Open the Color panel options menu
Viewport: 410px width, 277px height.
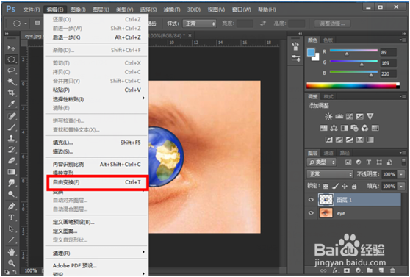[x=403, y=40]
